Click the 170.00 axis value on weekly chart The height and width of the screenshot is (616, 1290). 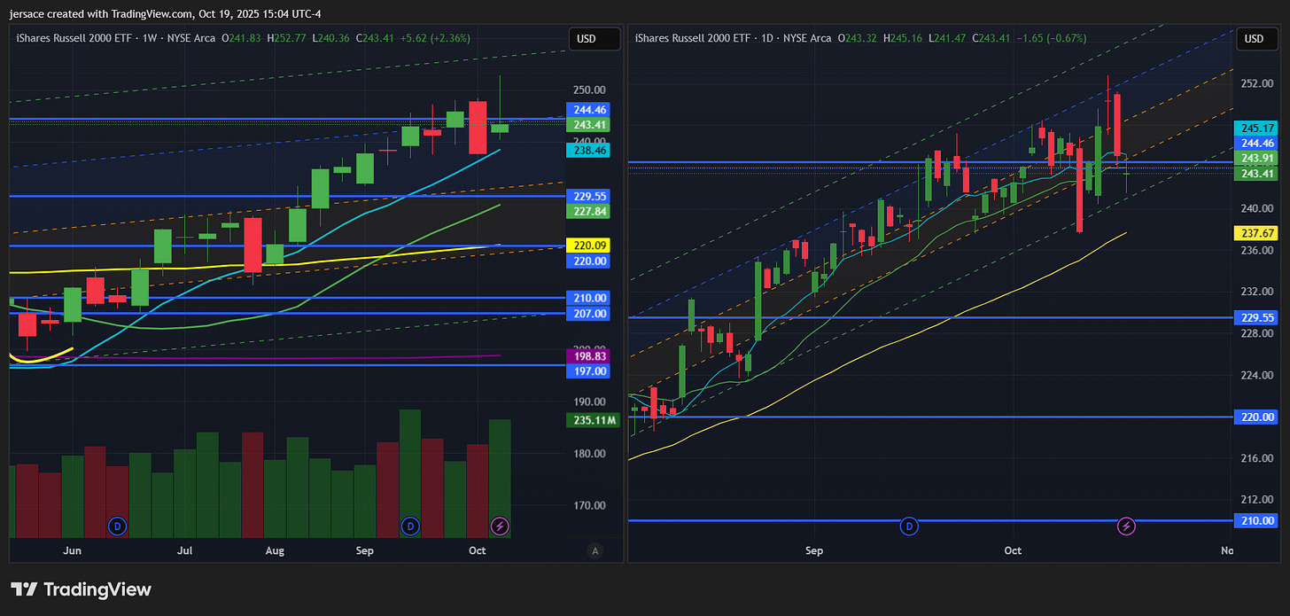pos(589,505)
